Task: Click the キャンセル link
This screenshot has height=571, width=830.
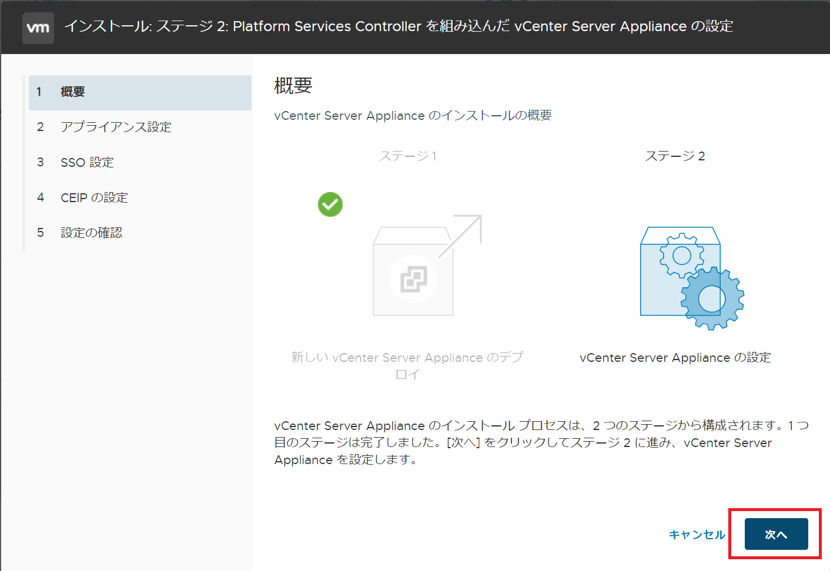Action: coord(697,535)
